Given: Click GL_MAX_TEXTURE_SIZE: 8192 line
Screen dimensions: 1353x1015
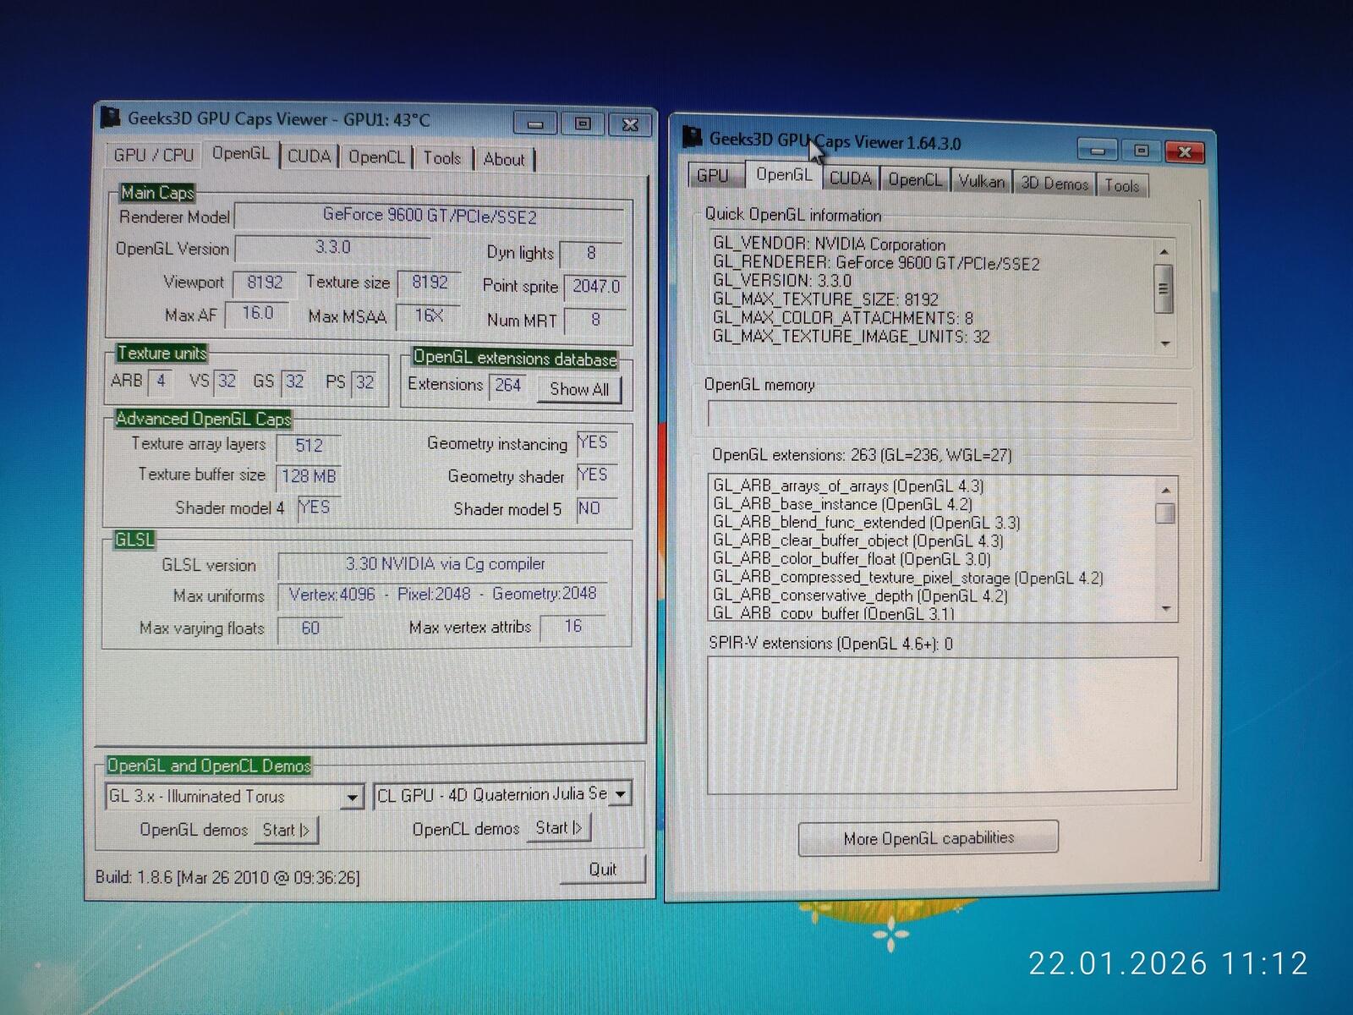Looking at the screenshot, I should pyautogui.click(x=825, y=299).
